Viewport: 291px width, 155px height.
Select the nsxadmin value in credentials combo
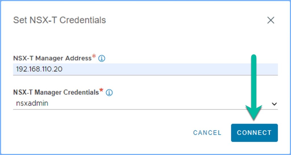tap(32, 104)
